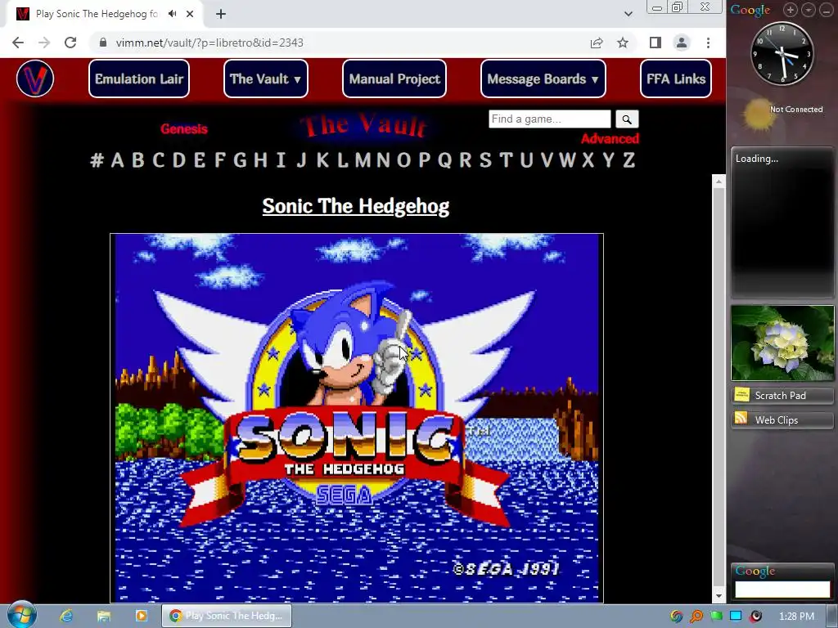The height and width of the screenshot is (628, 838).
Task: Click the share page icon in address bar
Action: tap(597, 43)
